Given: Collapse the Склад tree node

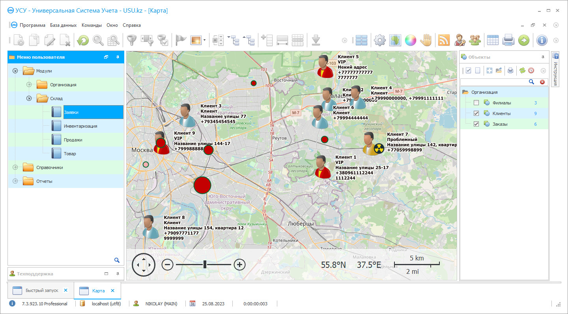Looking at the screenshot, I should pyautogui.click(x=29, y=98).
